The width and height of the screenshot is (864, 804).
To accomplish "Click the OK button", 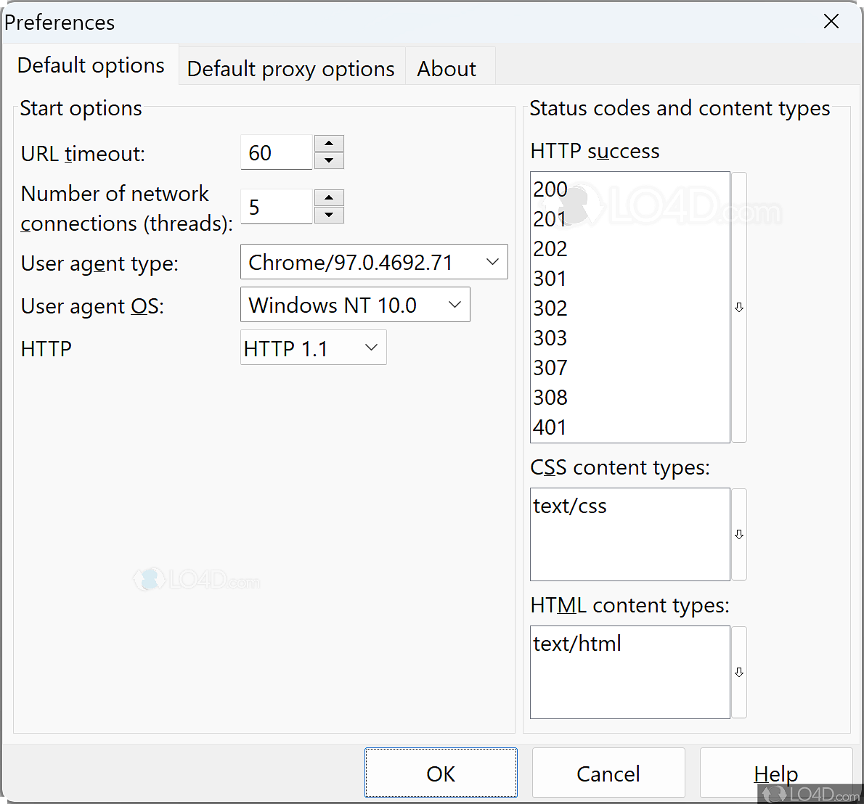I will [x=441, y=773].
